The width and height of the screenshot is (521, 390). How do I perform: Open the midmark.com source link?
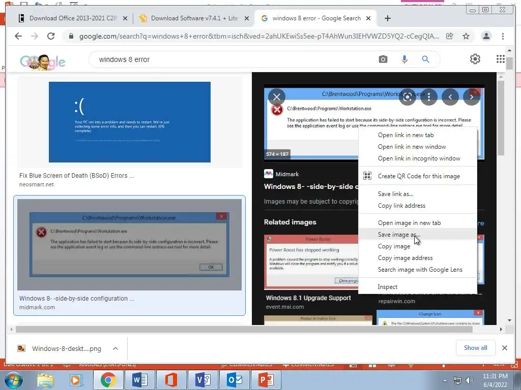coord(37,307)
